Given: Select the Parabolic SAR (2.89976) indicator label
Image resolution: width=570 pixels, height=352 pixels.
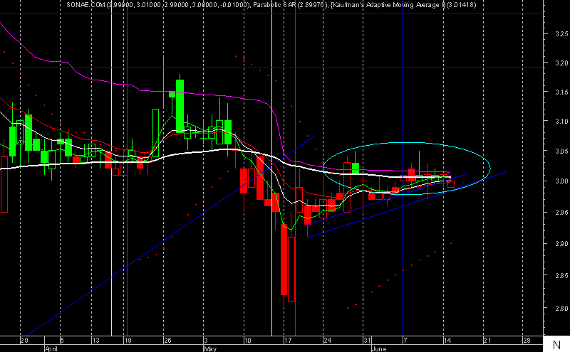Looking at the screenshot, I should [291, 5].
